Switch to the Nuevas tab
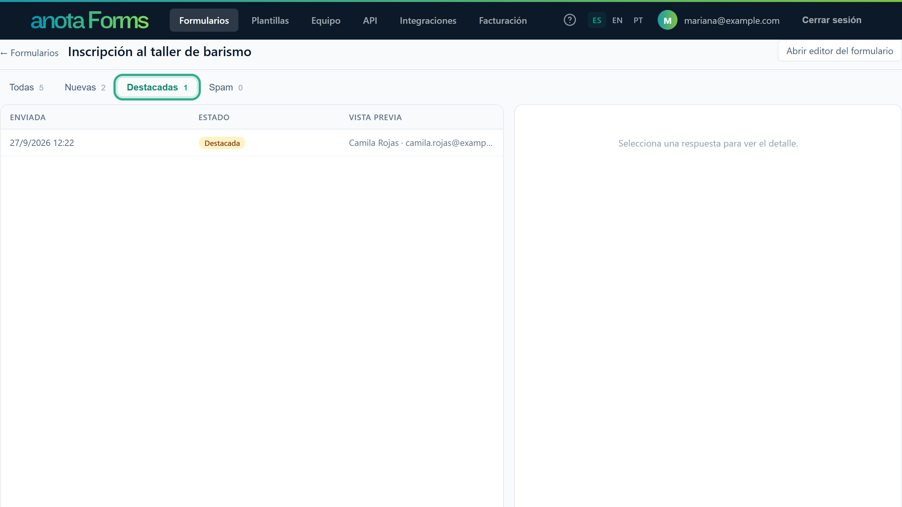 pos(85,87)
